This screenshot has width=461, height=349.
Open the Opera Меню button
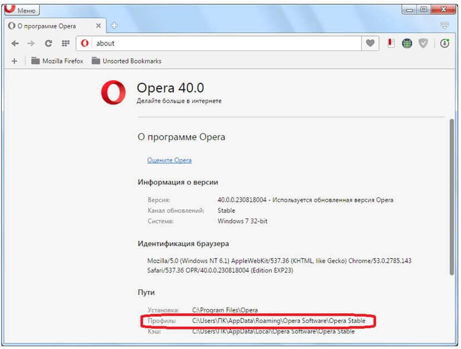coord(22,10)
